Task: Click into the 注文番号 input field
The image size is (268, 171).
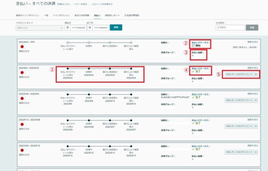Action: coord(230,28)
